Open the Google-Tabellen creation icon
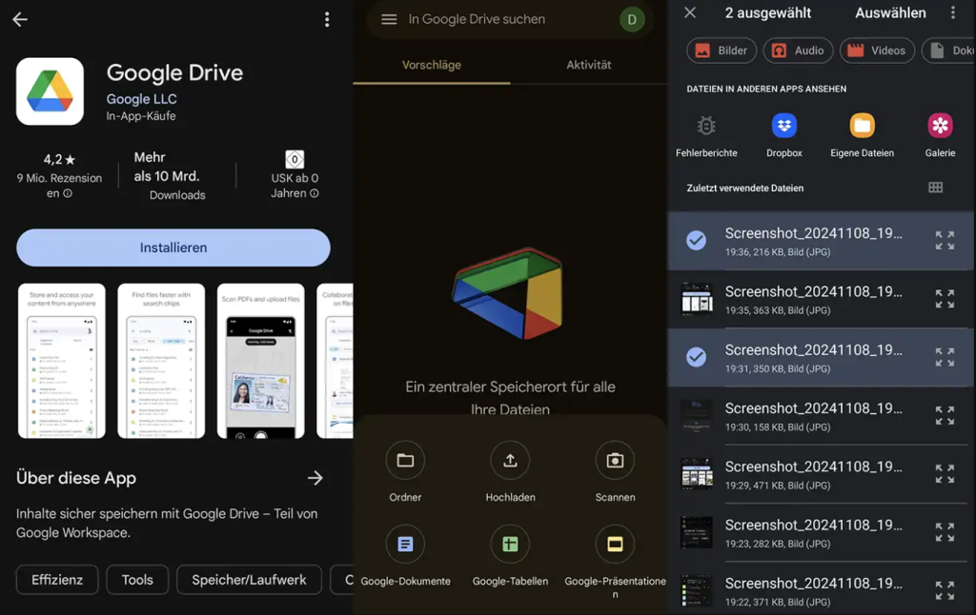This screenshot has width=976, height=615. 510,544
